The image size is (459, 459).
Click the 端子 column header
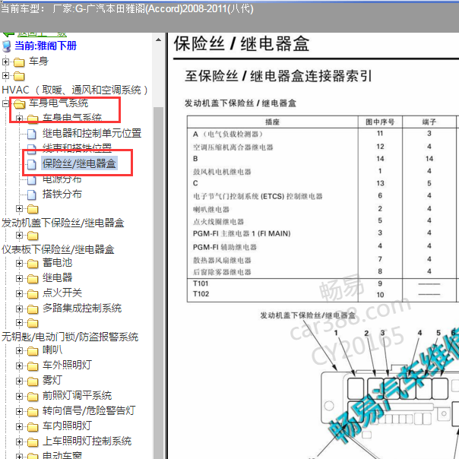click(x=429, y=122)
